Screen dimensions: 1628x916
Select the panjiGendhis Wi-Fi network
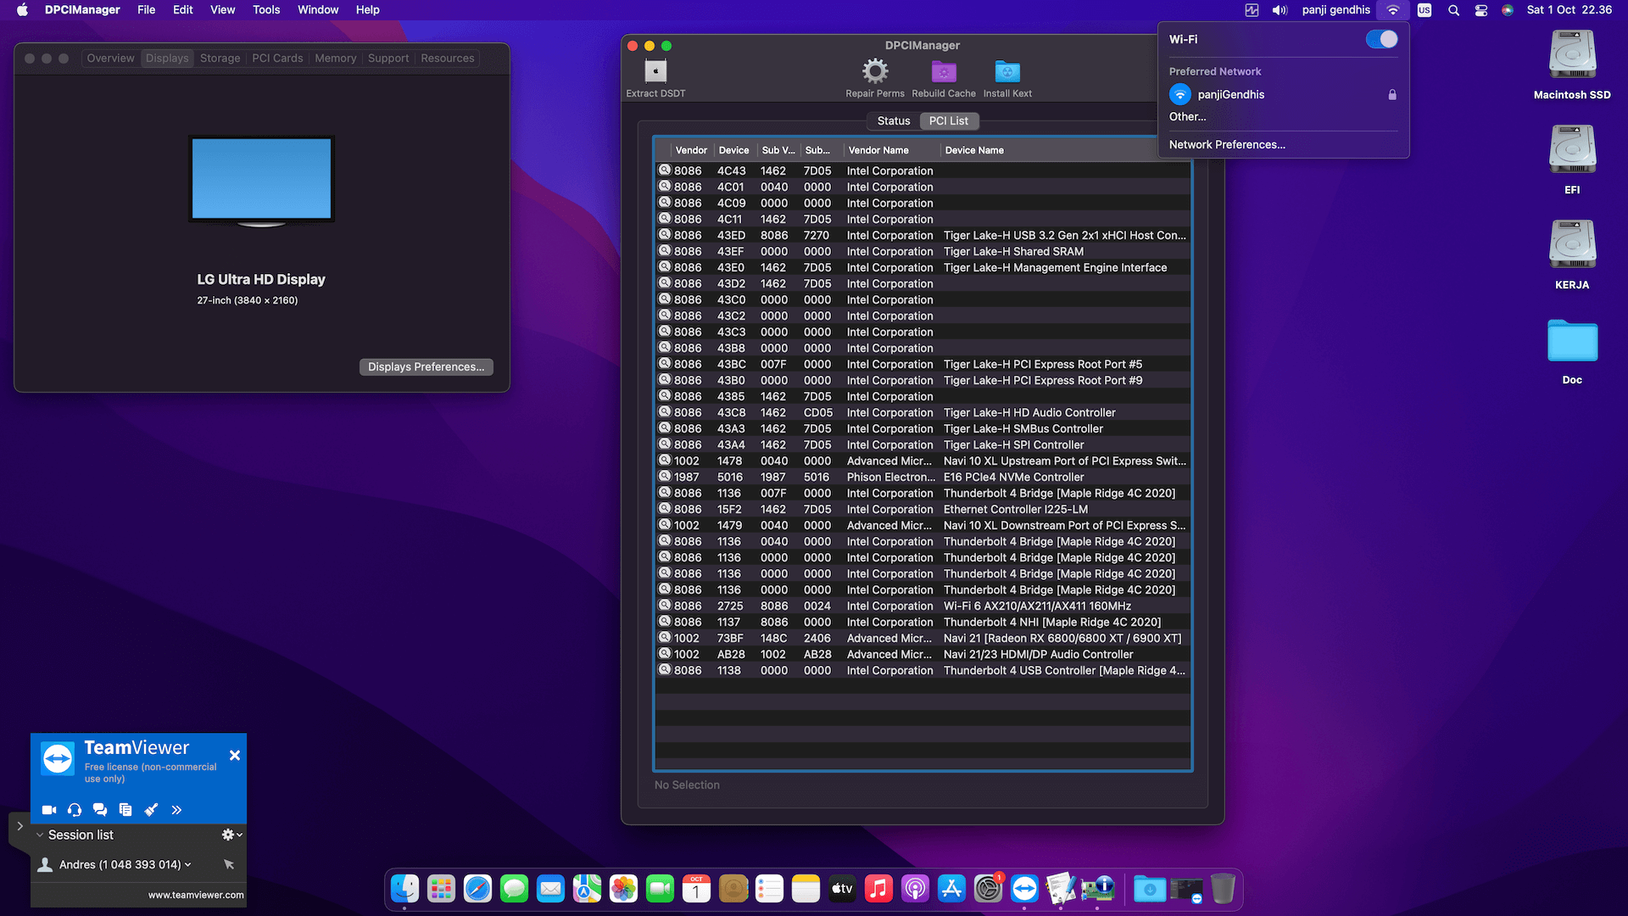(1283, 94)
